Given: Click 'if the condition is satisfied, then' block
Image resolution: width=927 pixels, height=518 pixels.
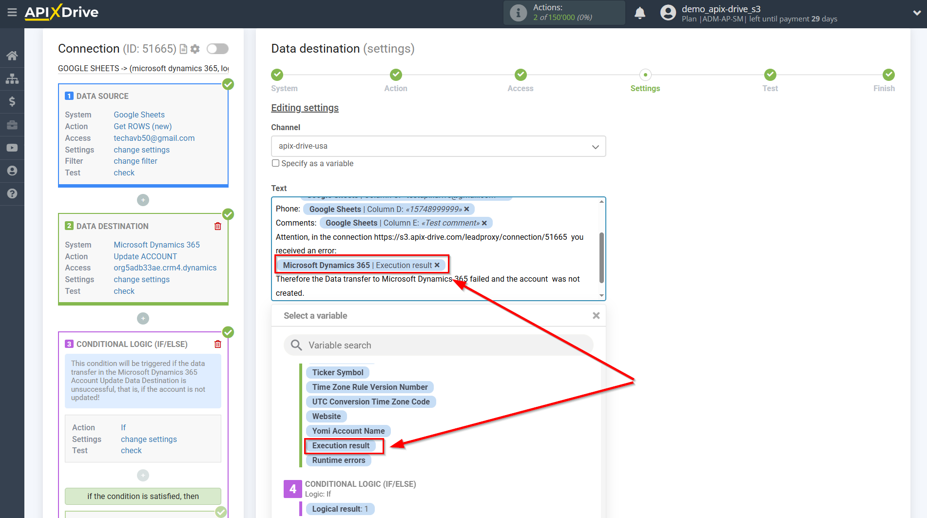Looking at the screenshot, I should pos(143,496).
